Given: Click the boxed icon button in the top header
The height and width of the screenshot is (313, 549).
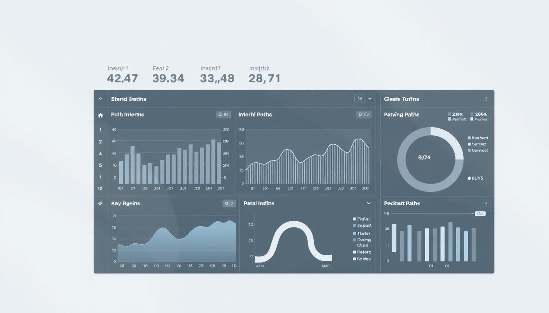Looking at the screenshot, I should pos(359,99).
